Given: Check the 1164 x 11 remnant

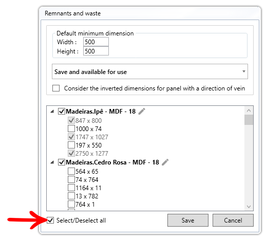Looking at the screenshot, I should pos(71,188).
